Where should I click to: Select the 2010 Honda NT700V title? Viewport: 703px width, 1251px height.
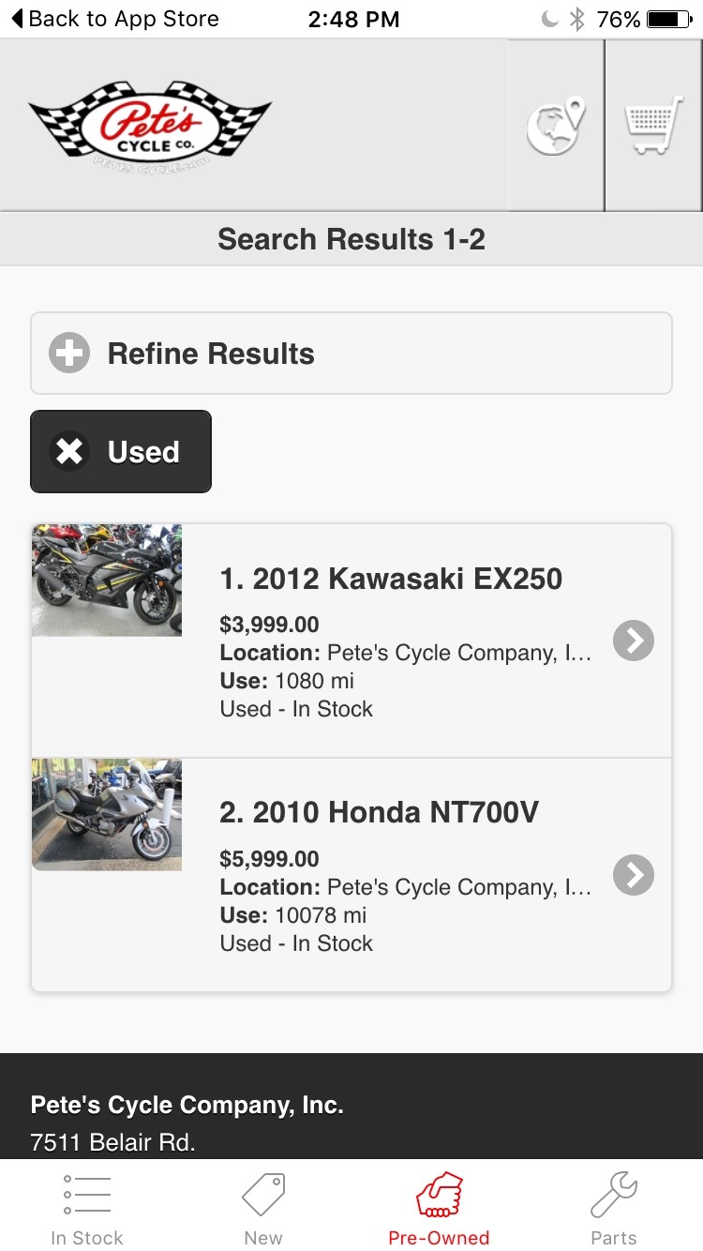tap(379, 812)
